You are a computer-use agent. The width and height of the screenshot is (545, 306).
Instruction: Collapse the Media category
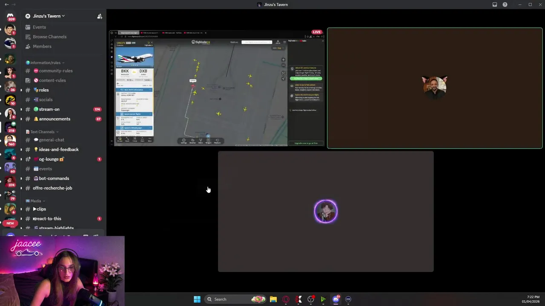tap(36, 201)
